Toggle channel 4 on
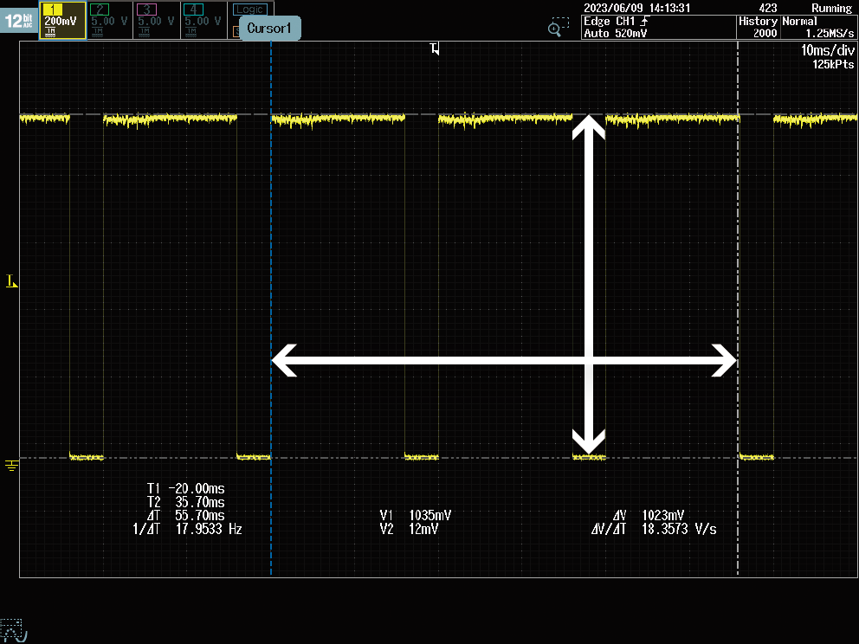859x644 pixels. [x=203, y=20]
